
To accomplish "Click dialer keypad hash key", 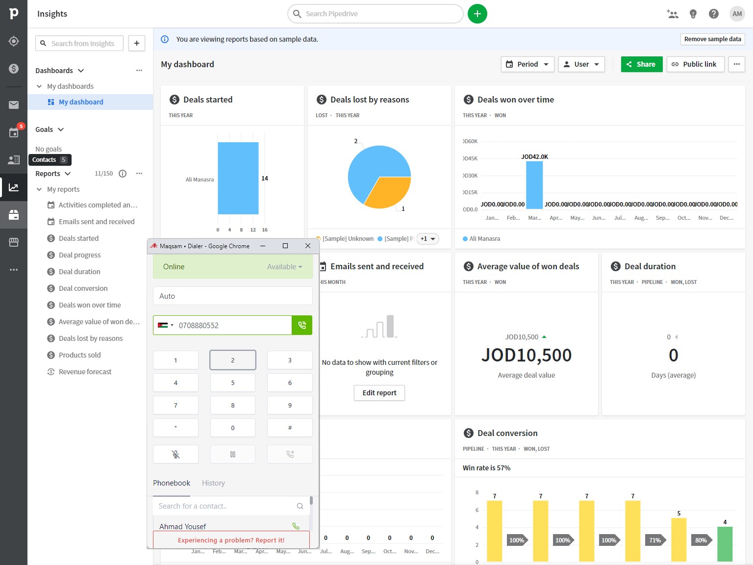I will (290, 428).
